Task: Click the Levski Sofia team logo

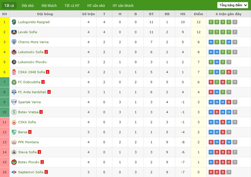Action: pos(14,32)
